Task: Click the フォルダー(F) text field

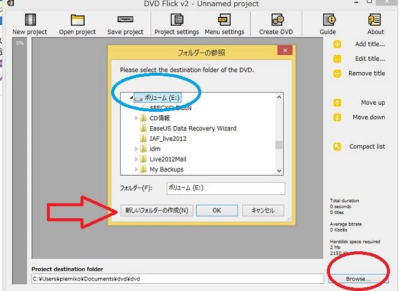Action: [x=226, y=188]
